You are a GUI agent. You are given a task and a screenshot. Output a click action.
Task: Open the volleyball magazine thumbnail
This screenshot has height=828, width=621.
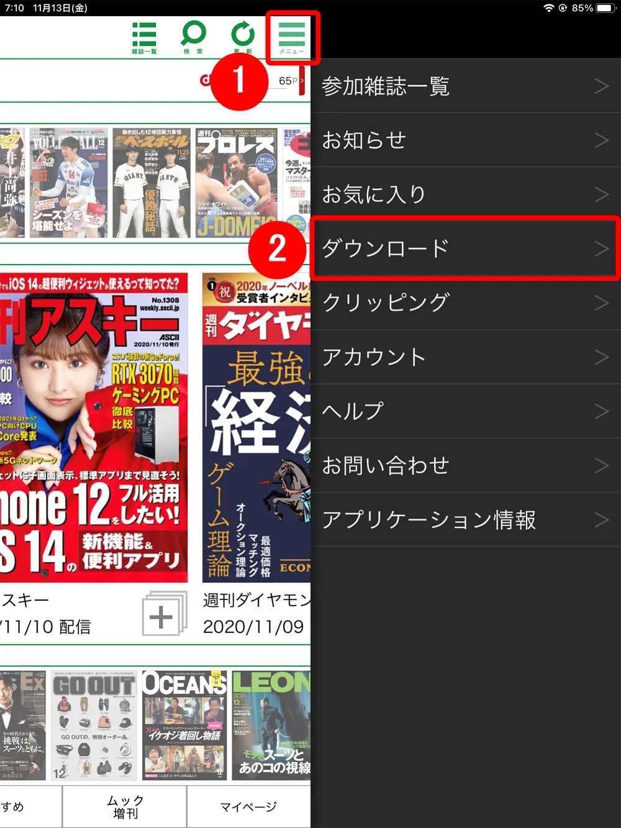pos(68,183)
